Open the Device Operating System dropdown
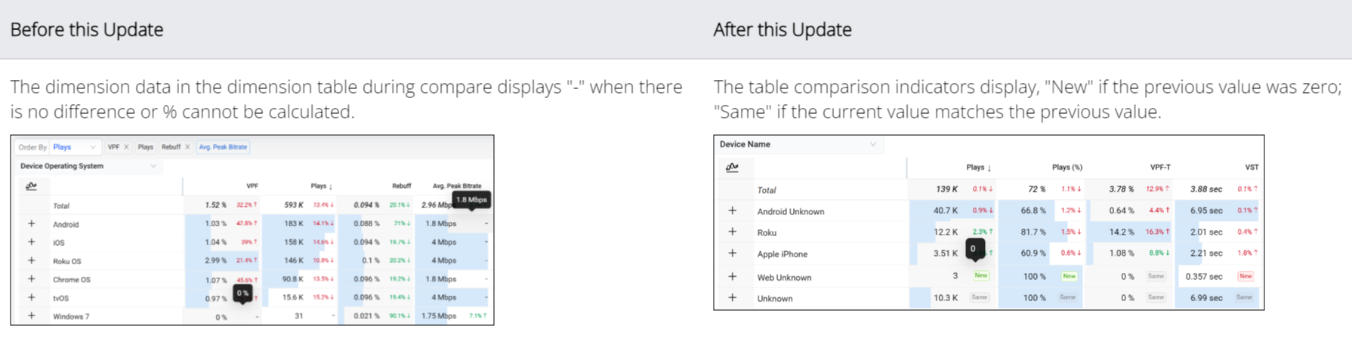Viewport: 1352px width, 341px height. 88,166
